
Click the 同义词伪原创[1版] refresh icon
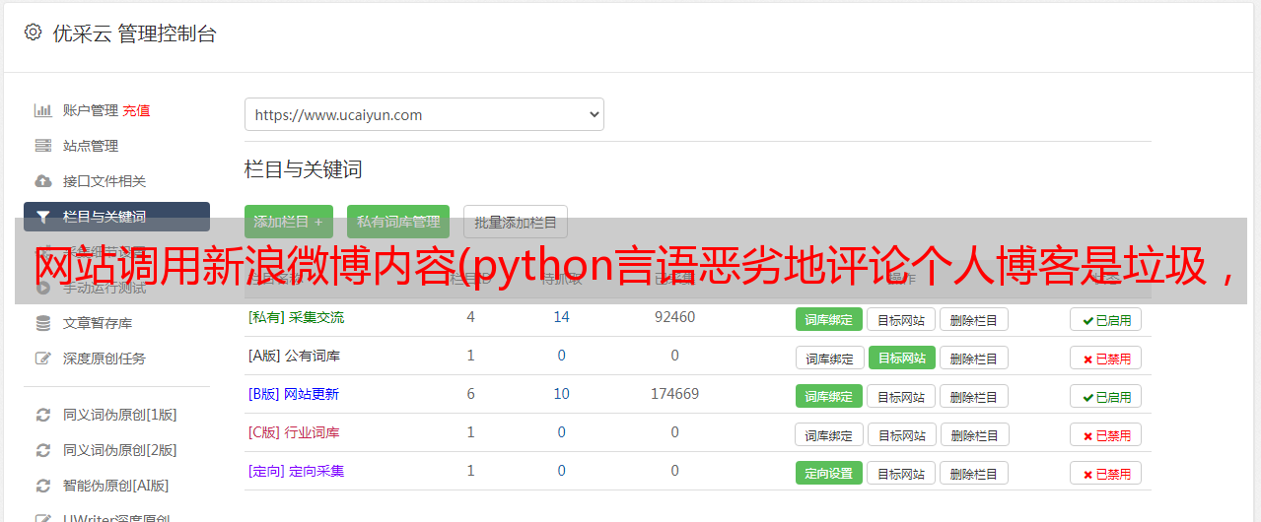[x=43, y=415]
